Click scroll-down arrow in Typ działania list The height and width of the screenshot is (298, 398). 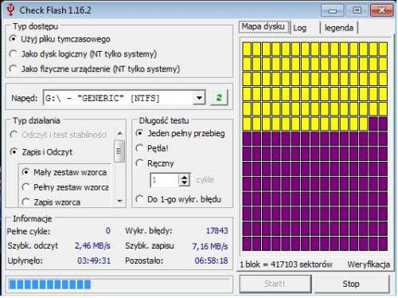119,201
